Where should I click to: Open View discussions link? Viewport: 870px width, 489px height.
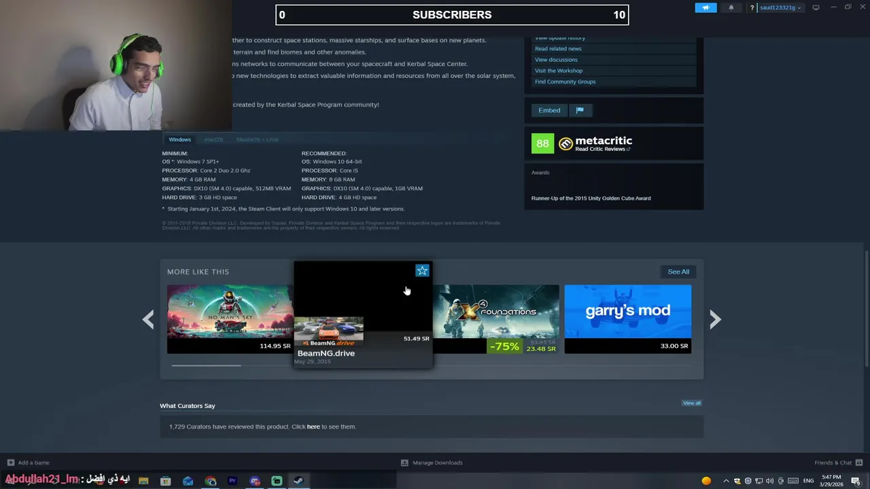pos(556,60)
